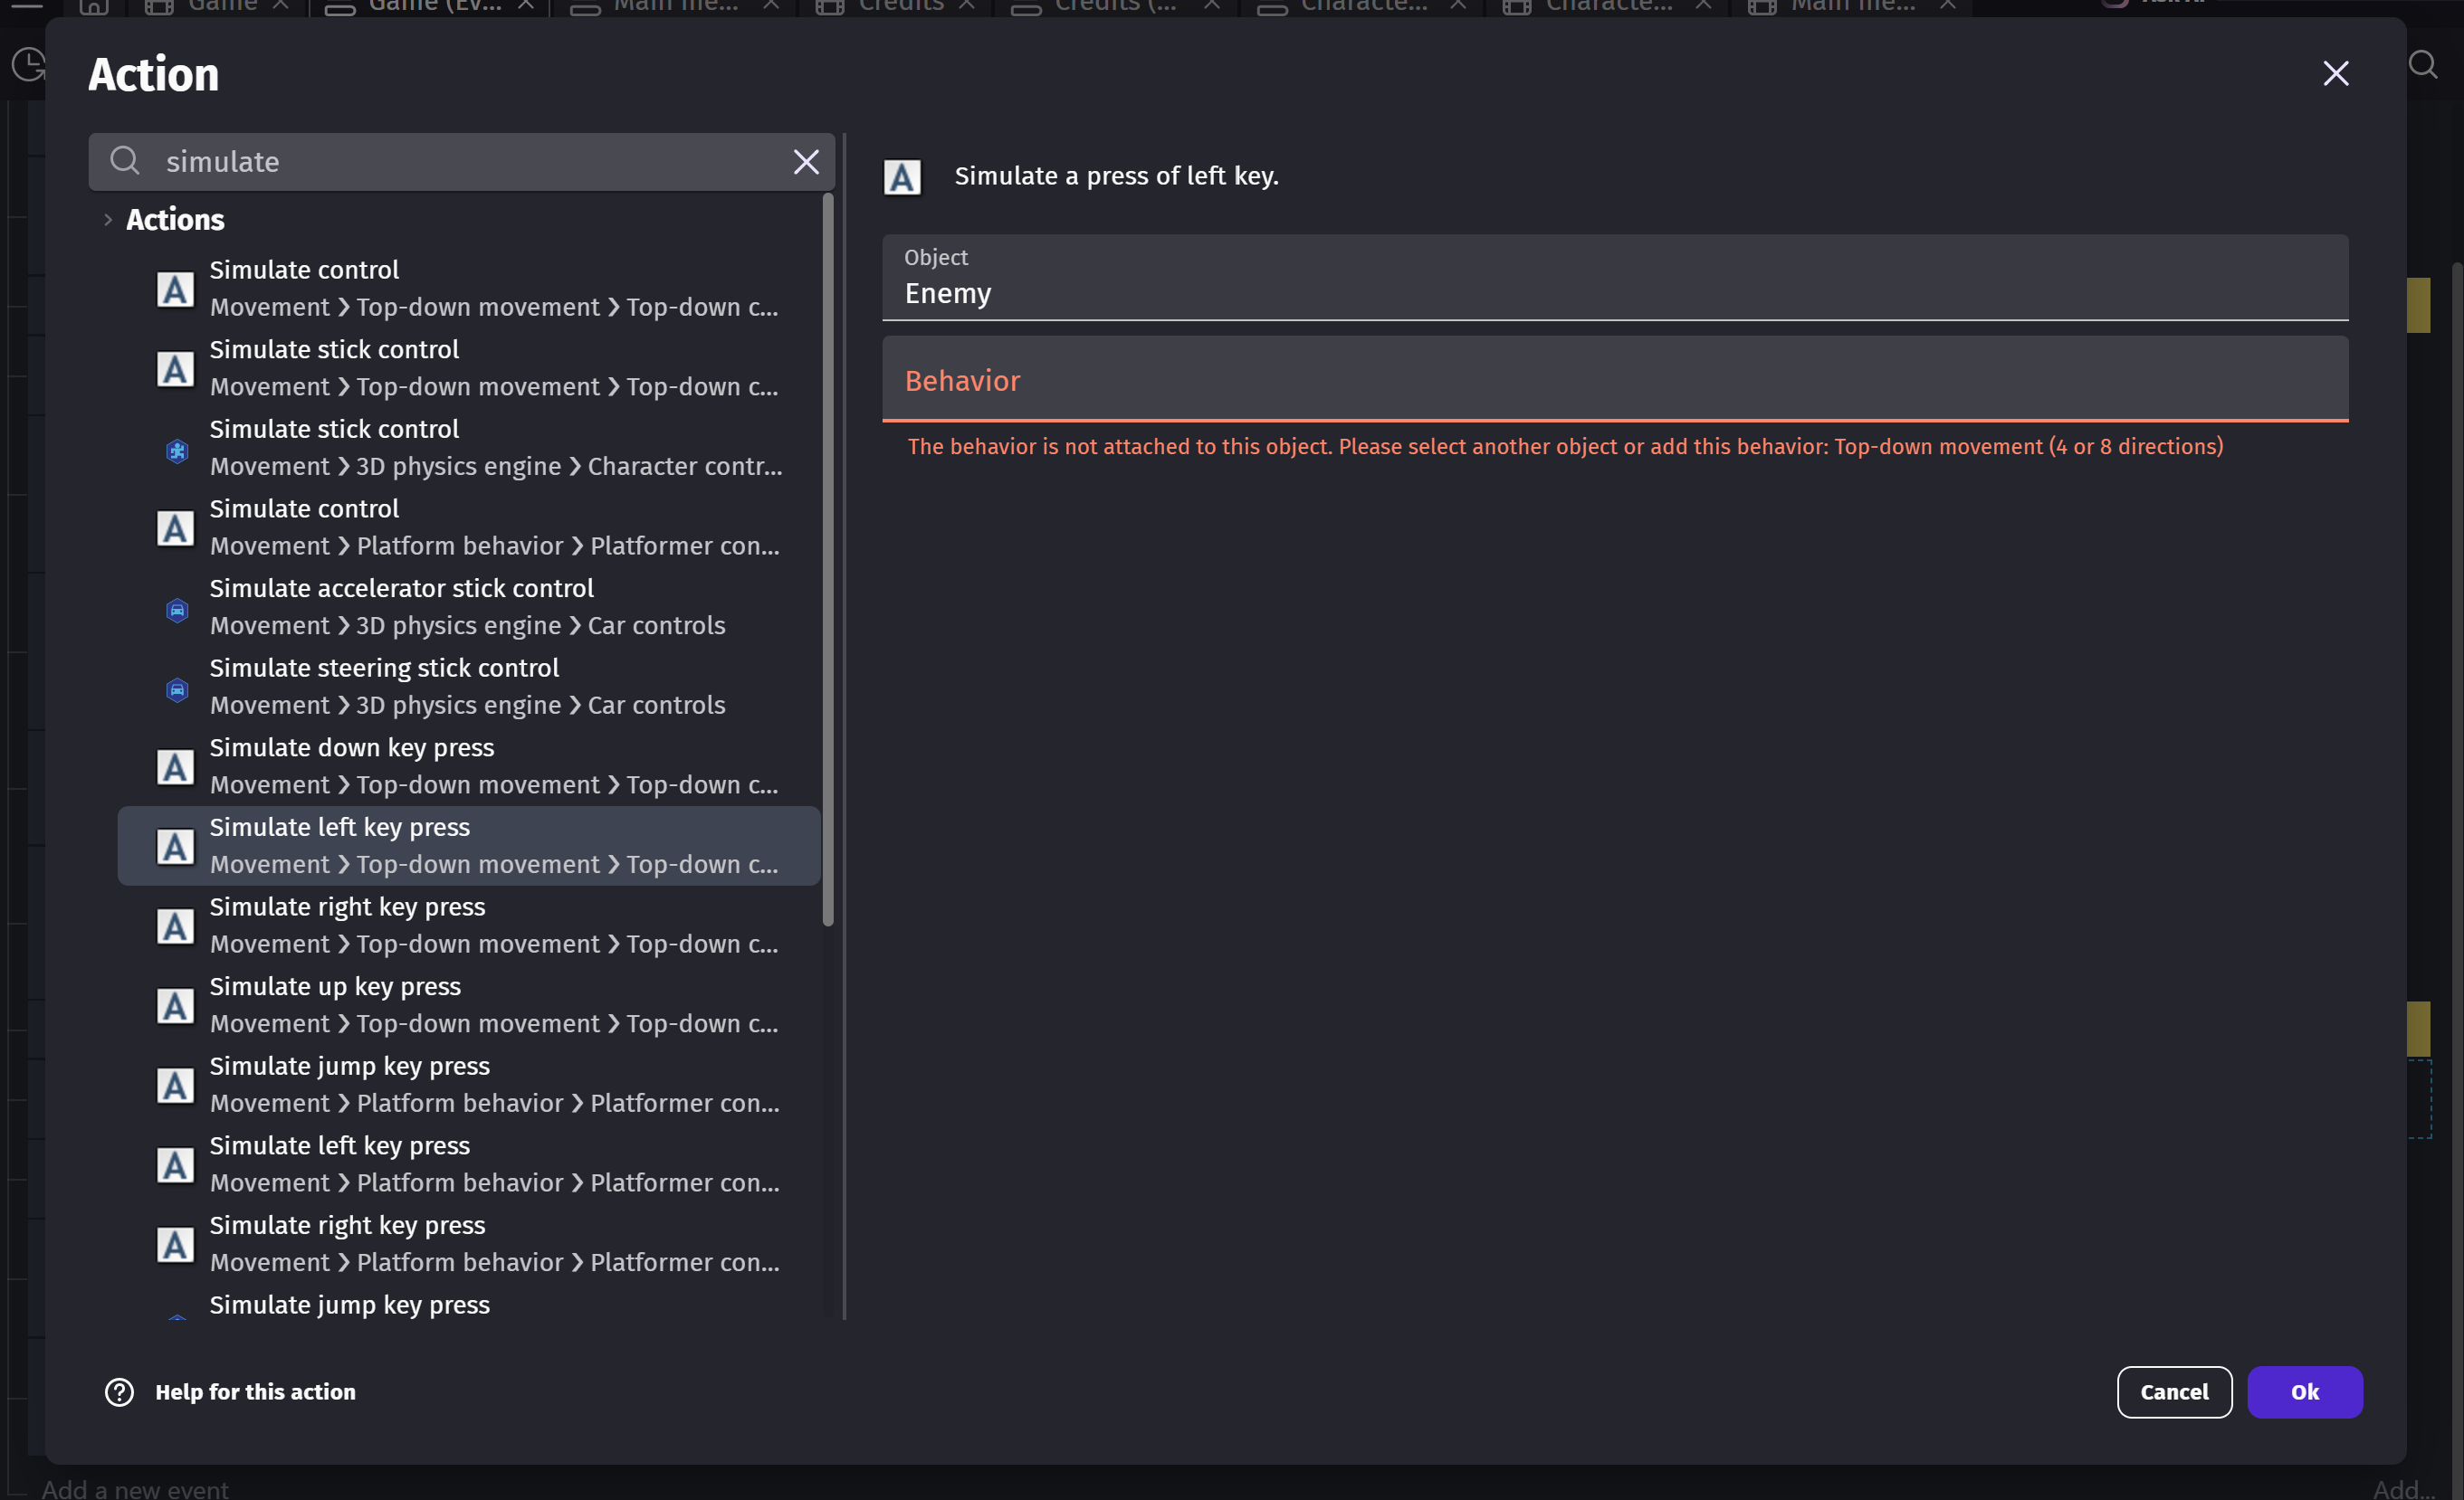This screenshot has width=2464, height=1500.
Task: Select Simulate accelerator stick control
Action: (469, 606)
